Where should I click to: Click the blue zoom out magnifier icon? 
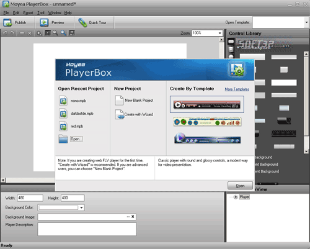[63, 33]
